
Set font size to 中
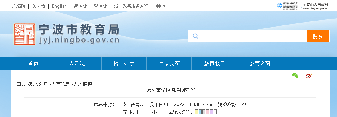148,112
